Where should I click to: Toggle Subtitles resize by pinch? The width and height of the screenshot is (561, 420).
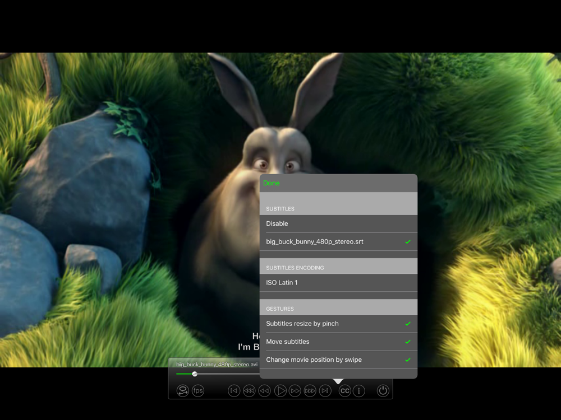click(338, 324)
